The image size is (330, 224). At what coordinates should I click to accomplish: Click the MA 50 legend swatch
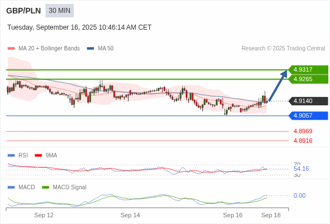pos(91,49)
